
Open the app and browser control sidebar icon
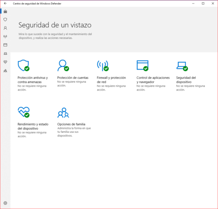pos(5,45)
